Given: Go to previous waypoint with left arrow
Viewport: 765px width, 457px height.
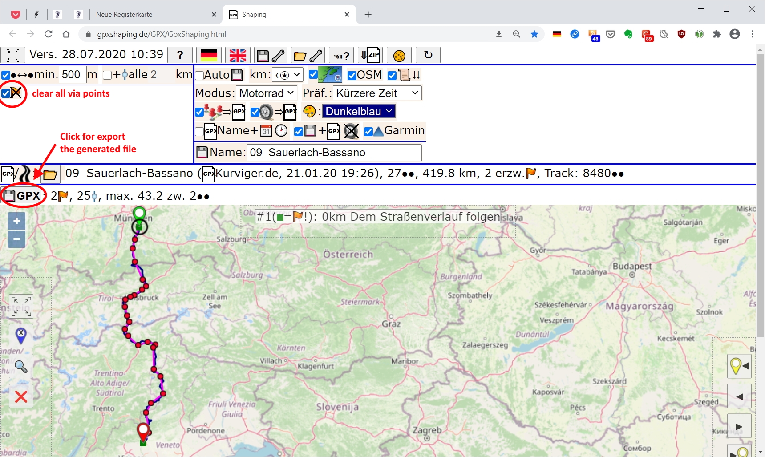Looking at the screenshot, I should pos(739,396).
